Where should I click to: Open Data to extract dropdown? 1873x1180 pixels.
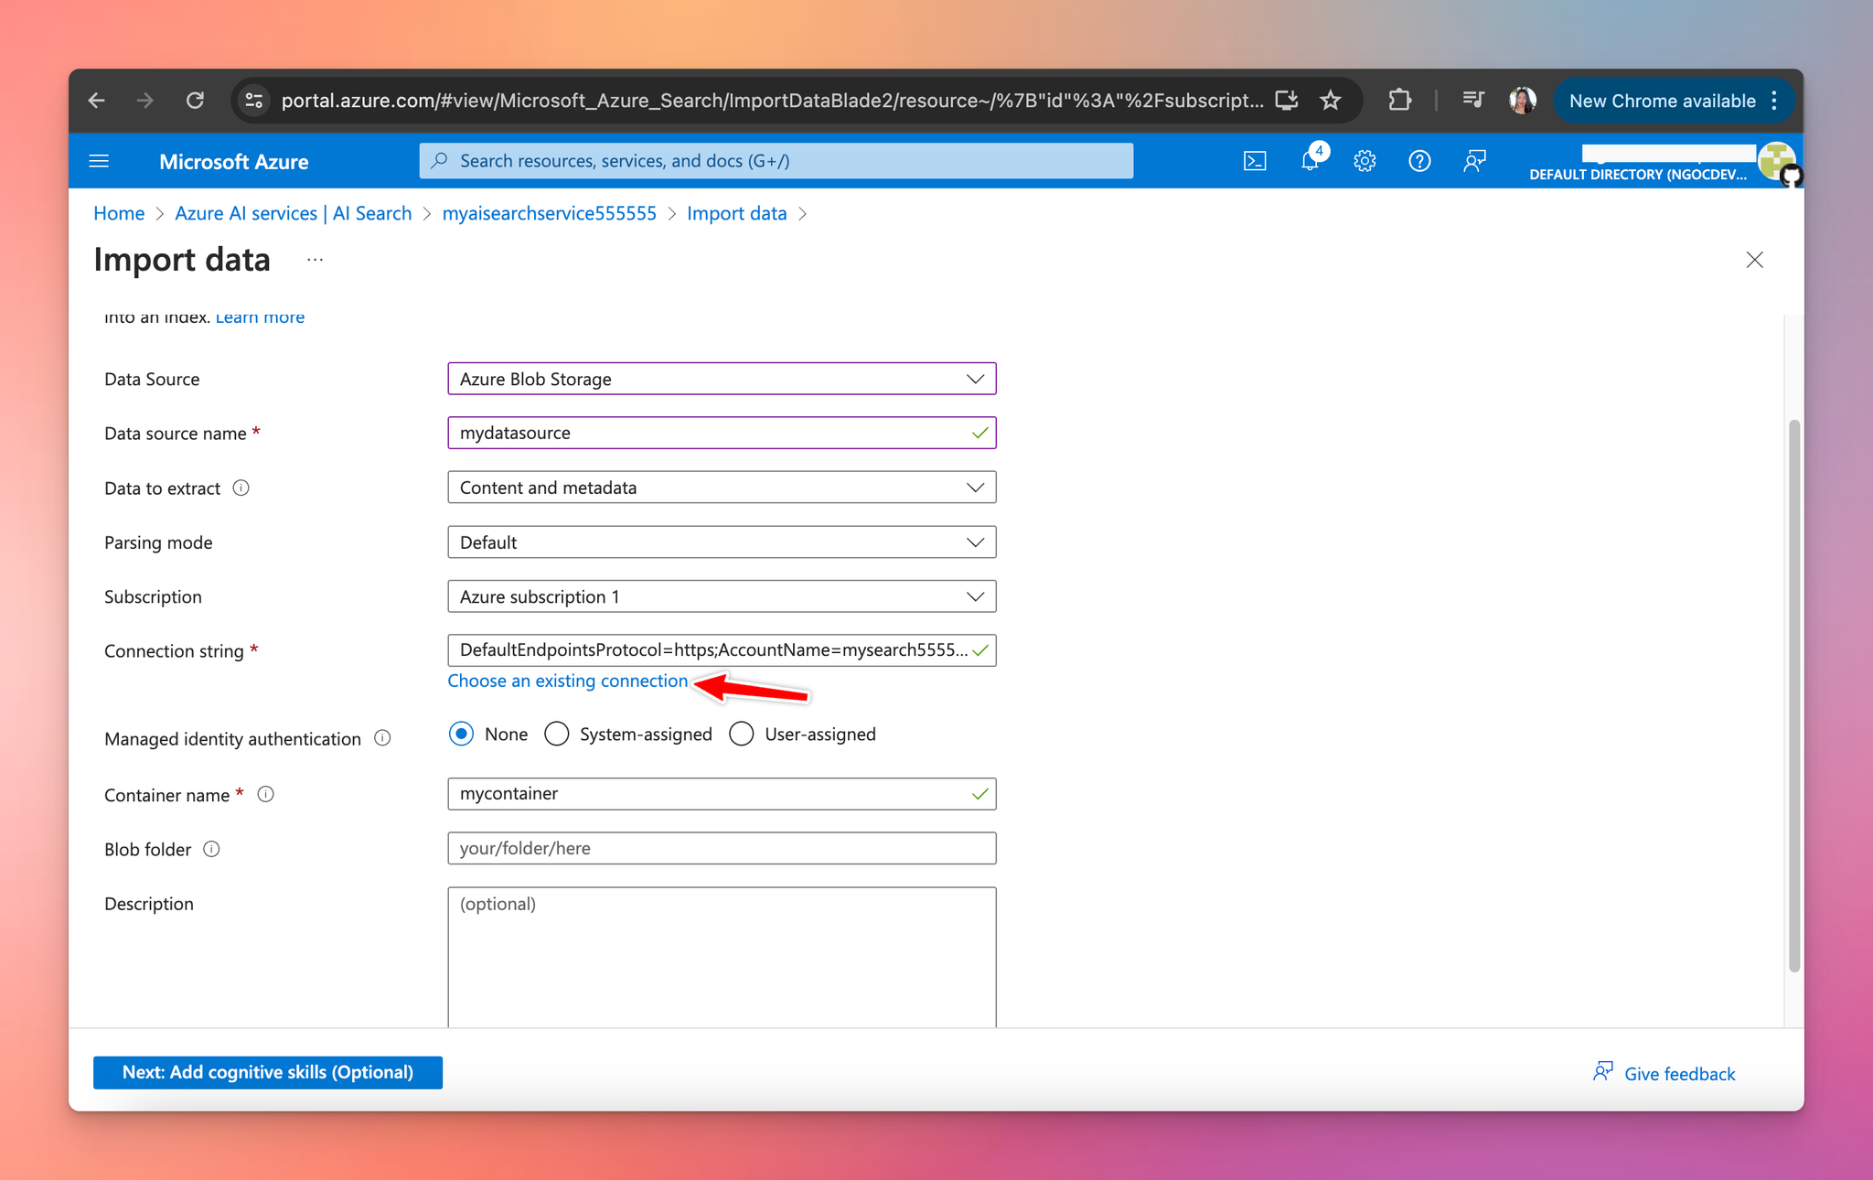coord(722,488)
